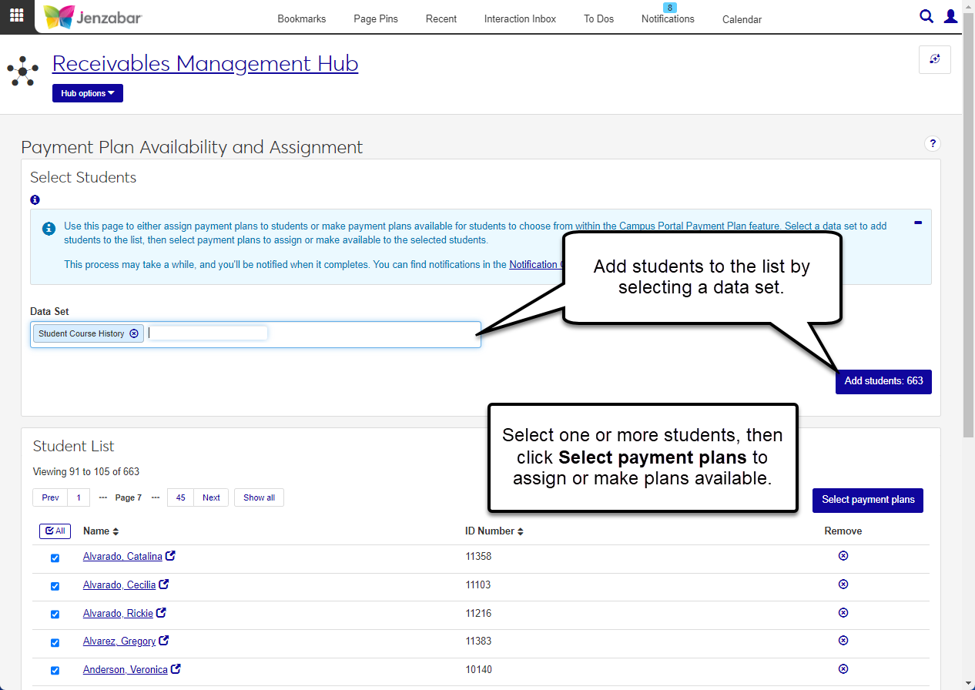Click the vertical page scrollbar
The image size is (975, 690).
968,231
